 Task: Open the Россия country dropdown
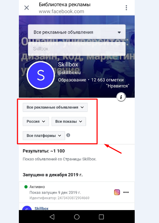(x=36, y=121)
